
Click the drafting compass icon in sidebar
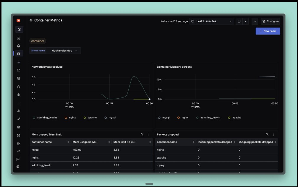[18, 86]
